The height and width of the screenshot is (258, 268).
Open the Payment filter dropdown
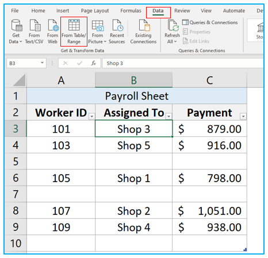[x=243, y=116]
